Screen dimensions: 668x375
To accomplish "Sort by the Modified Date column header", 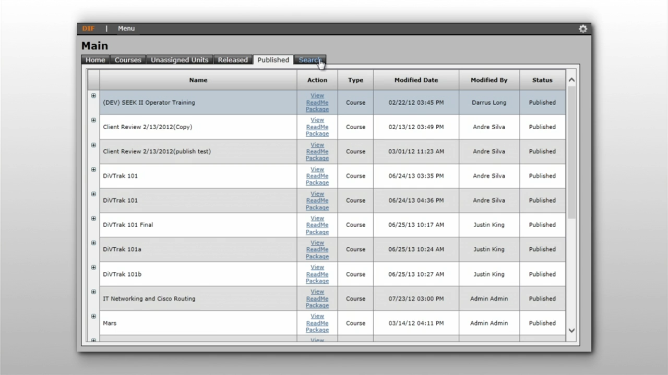I will pyautogui.click(x=416, y=80).
